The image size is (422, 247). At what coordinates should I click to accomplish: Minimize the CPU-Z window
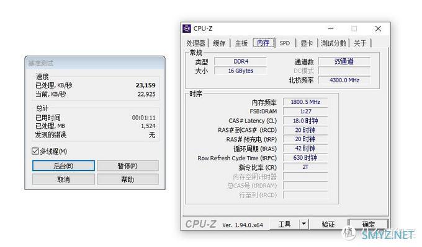(x=331, y=28)
